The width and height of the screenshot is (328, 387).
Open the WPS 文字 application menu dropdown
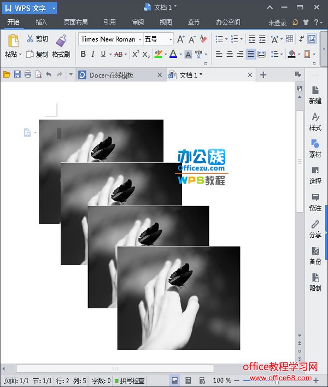[x=53, y=8]
